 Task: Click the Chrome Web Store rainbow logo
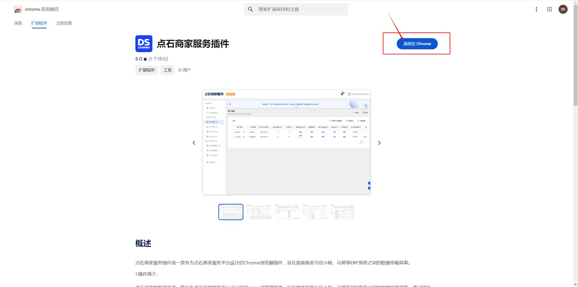[18, 9]
